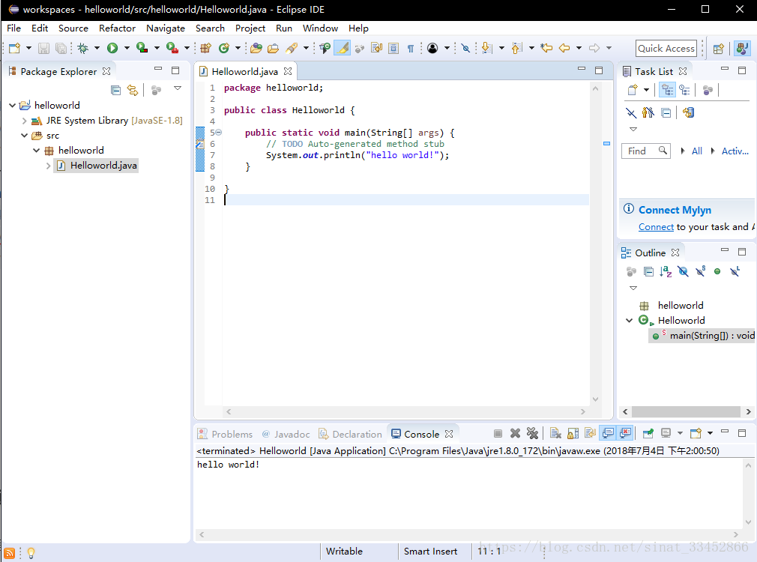Toggle Categorized view in Task List toolbar
The height and width of the screenshot is (562, 757).
(667, 90)
